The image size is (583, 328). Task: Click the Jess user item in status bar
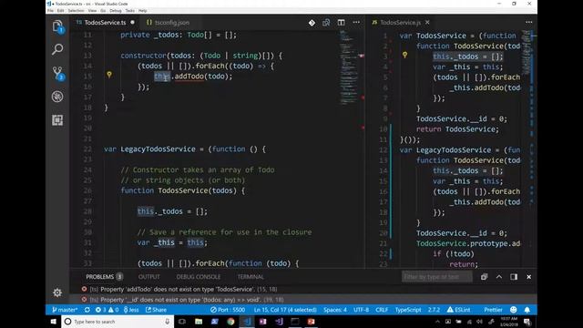click(x=131, y=310)
